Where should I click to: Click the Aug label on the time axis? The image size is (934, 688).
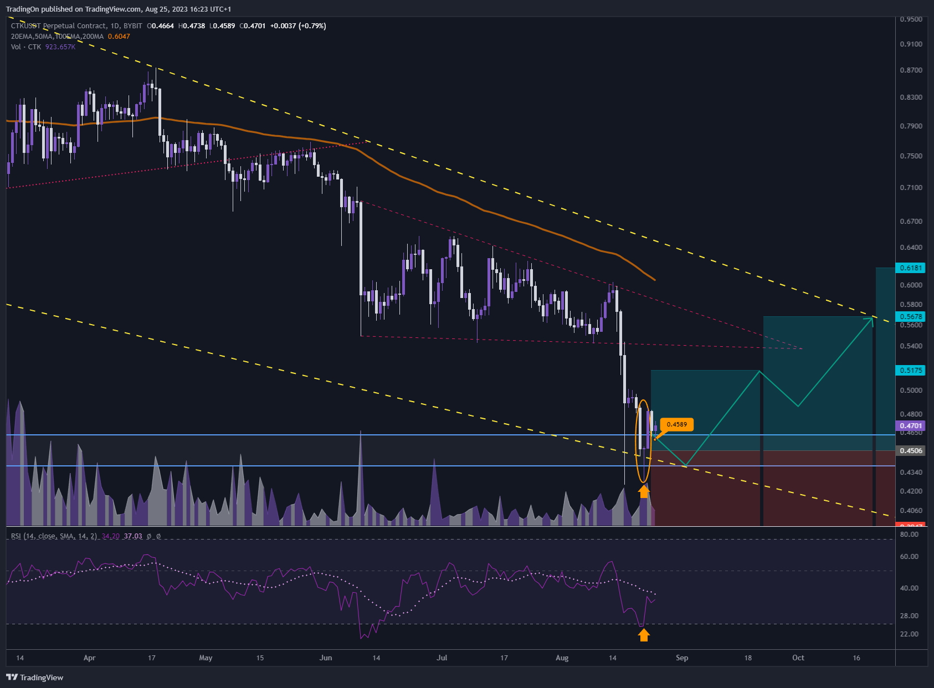[x=562, y=658]
